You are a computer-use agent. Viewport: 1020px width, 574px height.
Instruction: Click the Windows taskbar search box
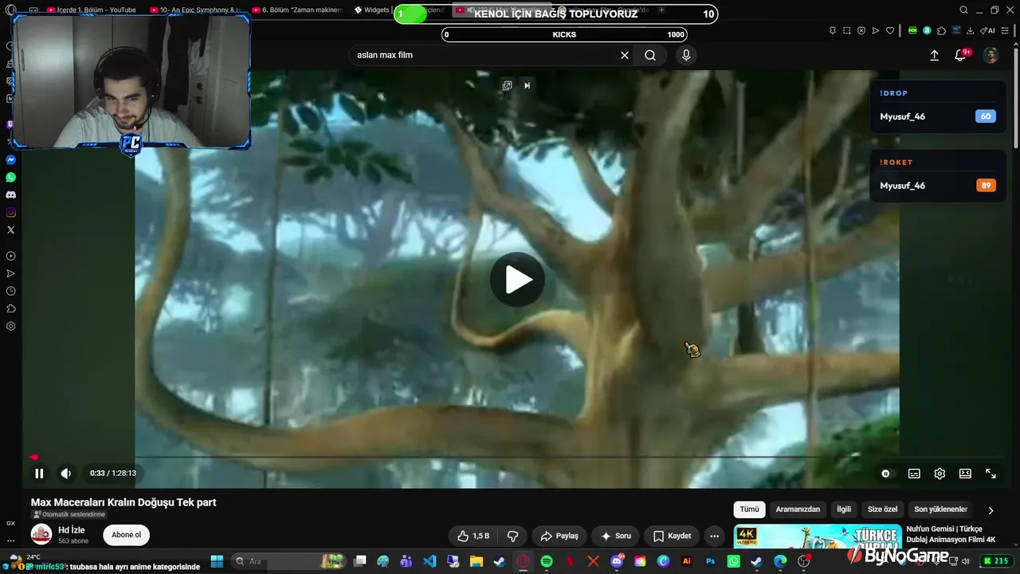tap(287, 561)
